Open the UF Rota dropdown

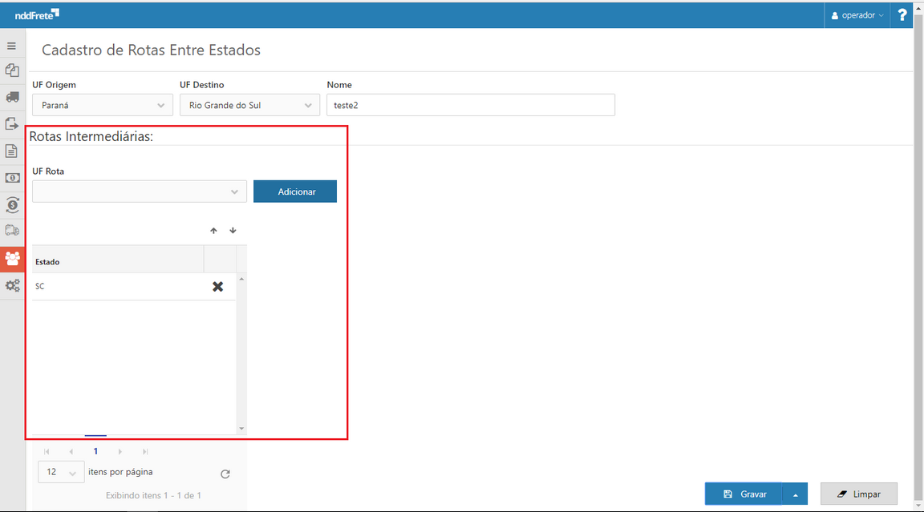click(140, 191)
